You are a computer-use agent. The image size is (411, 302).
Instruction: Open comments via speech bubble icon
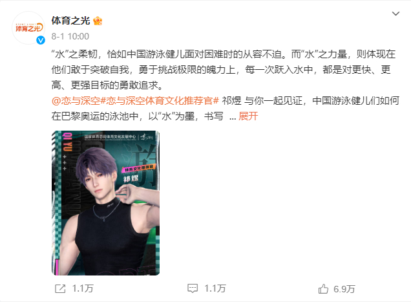[193, 288]
